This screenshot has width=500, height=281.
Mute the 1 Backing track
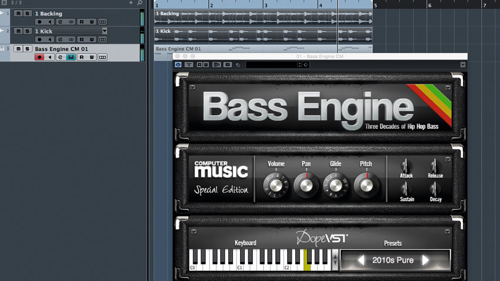pos(18,14)
